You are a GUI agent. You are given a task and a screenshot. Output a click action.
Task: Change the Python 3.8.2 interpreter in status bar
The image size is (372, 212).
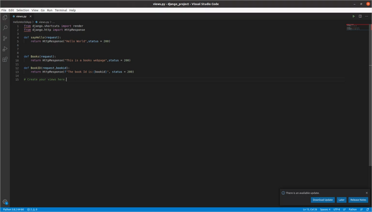point(14,209)
